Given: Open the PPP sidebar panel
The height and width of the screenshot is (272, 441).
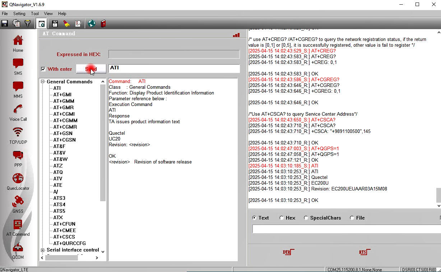Looking at the screenshot, I should click(18, 159).
